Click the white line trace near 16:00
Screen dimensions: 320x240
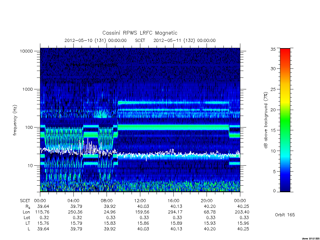[x=173, y=153]
